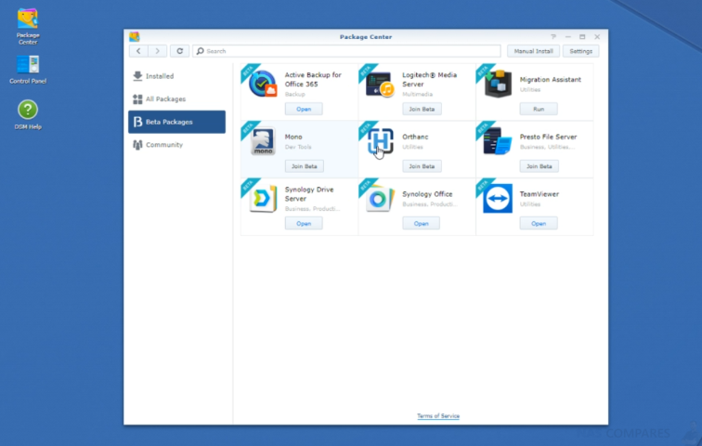The height and width of the screenshot is (446, 702).
Task: Open TeamViewer package
Action: coord(539,223)
